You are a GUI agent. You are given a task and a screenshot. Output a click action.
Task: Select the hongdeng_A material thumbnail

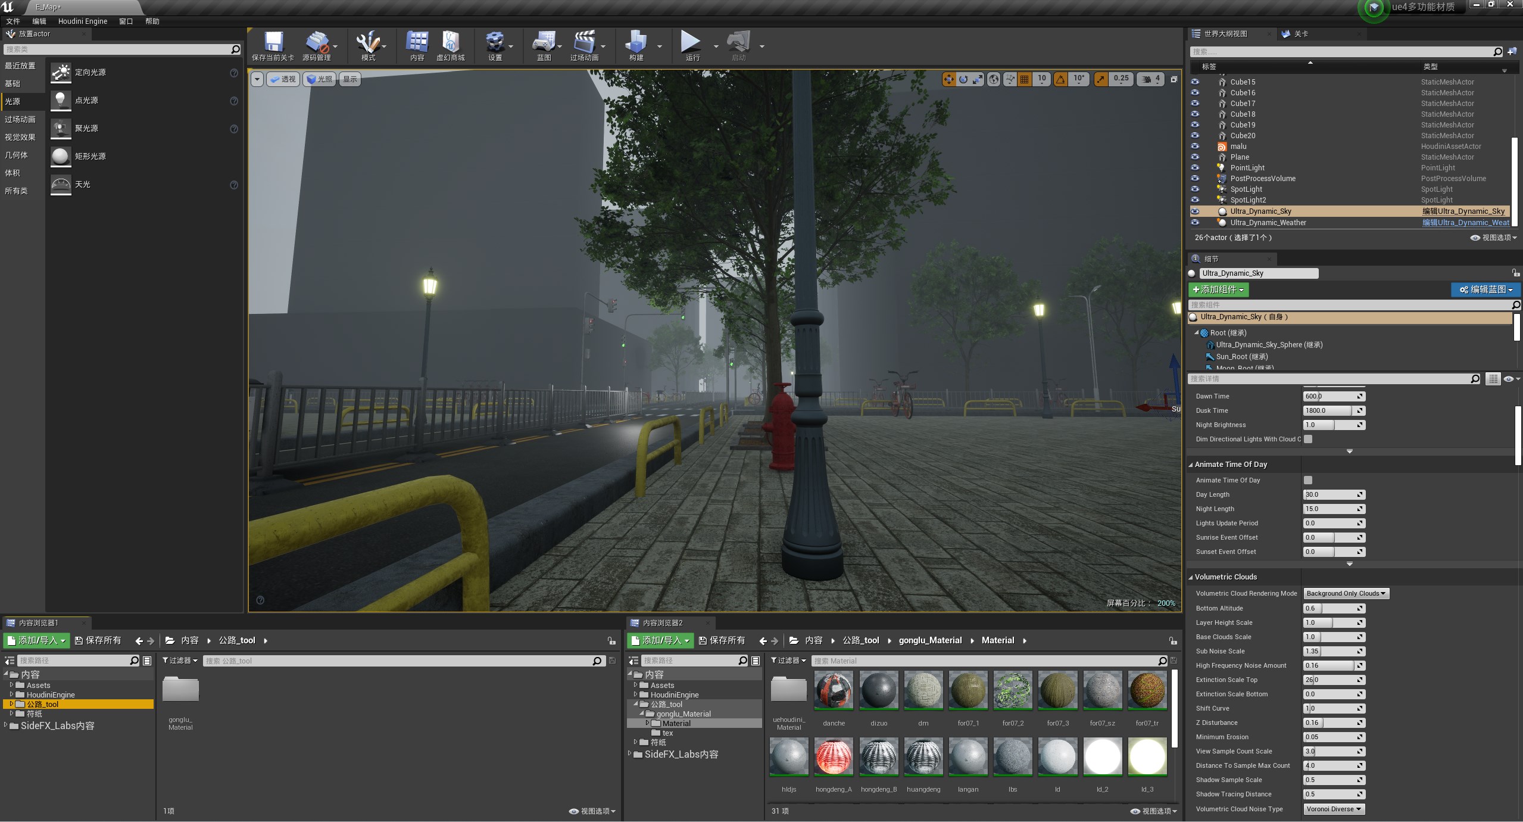[834, 756]
